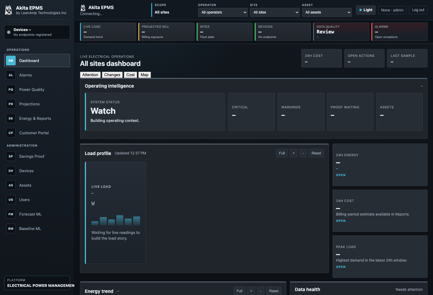433x295 pixels.
Task: Click the Devices No endpoints card in the header
Action: point(283,32)
